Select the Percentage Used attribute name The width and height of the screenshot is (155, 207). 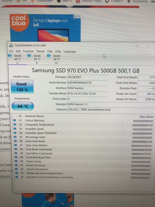[x=35, y=137]
